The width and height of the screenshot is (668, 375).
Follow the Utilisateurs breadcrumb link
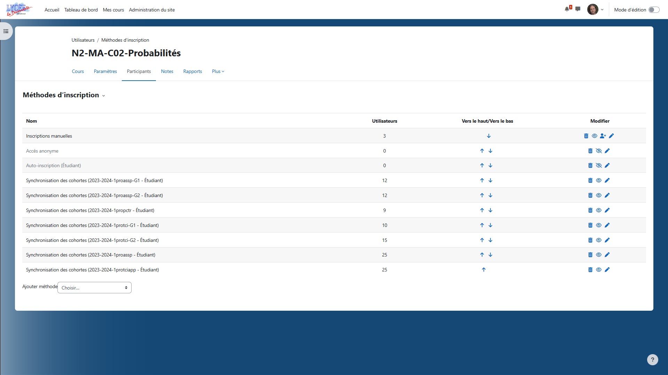82,40
